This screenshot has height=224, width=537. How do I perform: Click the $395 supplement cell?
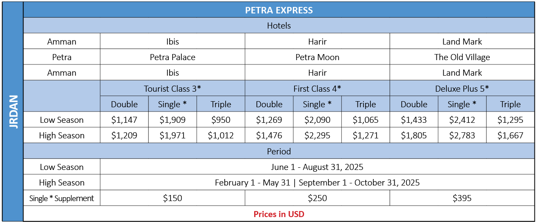462,198
